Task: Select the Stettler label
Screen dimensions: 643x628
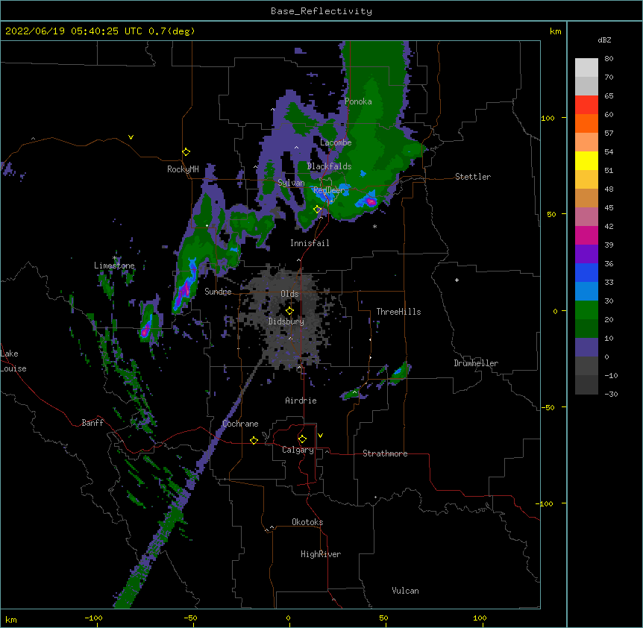Action: click(x=473, y=177)
